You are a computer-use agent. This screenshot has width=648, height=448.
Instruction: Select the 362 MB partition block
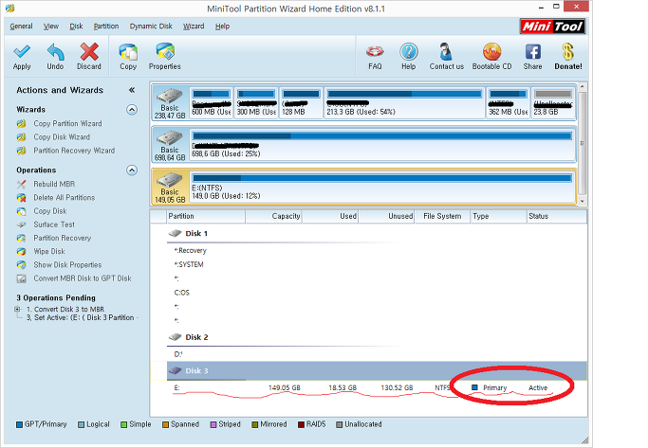click(x=508, y=102)
